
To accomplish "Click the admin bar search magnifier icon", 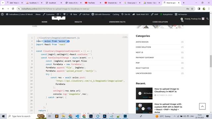I will click(207, 19).
